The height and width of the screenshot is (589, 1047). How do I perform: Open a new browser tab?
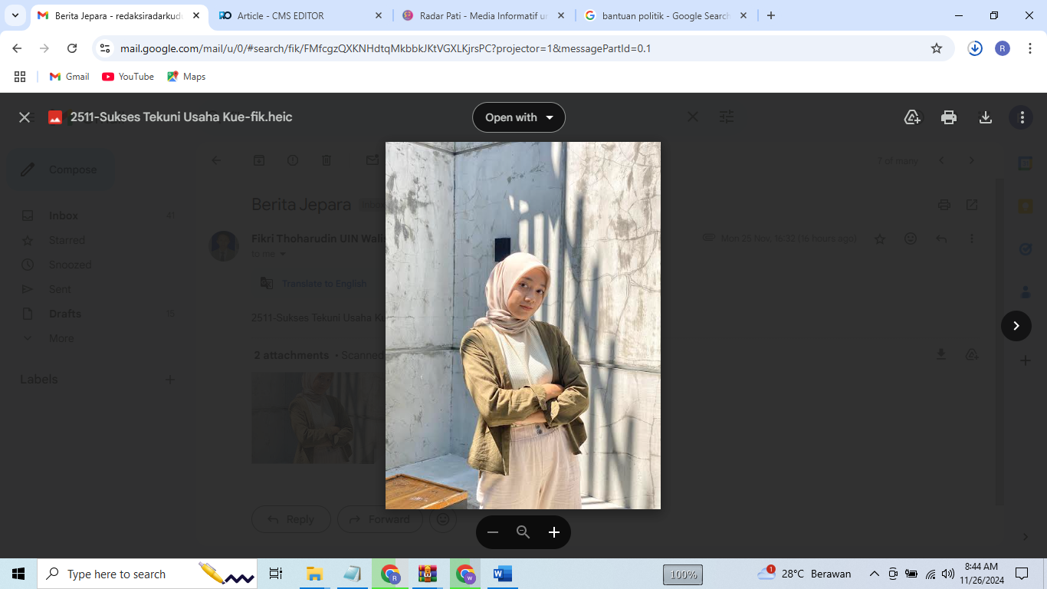click(771, 15)
